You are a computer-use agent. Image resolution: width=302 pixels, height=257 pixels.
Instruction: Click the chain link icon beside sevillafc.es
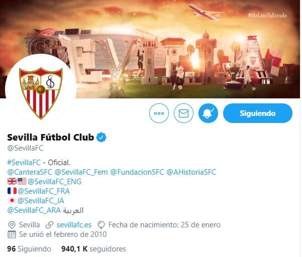pyautogui.click(x=50, y=225)
